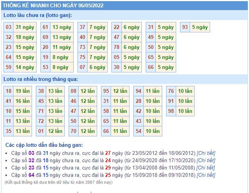Click the '11 lần' cell beside 94
The image size is (249, 193).
(153, 91)
